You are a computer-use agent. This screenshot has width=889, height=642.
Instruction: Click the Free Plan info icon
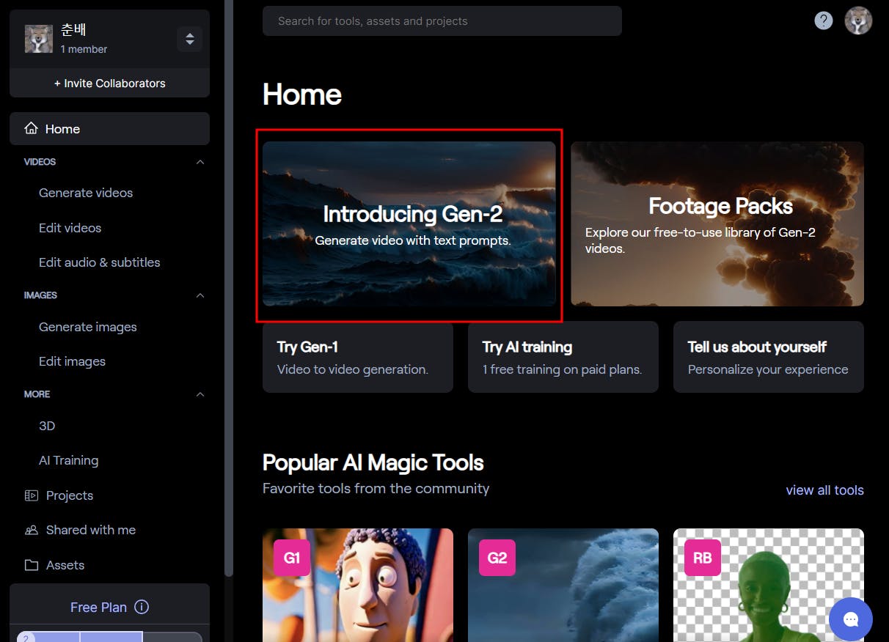click(142, 607)
